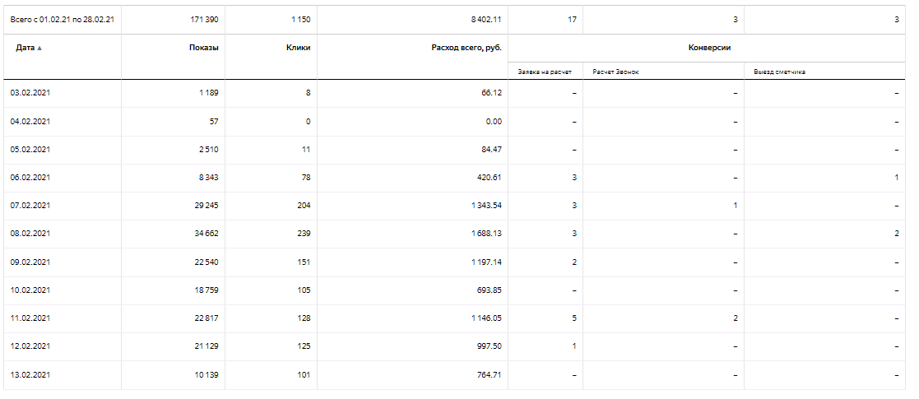Click spend value 420.61

click(x=490, y=177)
